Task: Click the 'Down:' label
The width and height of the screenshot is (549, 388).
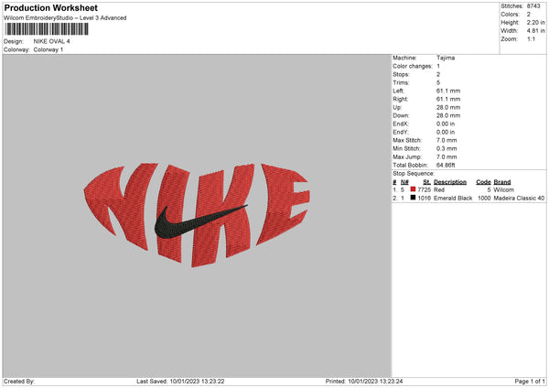Action: coord(401,115)
